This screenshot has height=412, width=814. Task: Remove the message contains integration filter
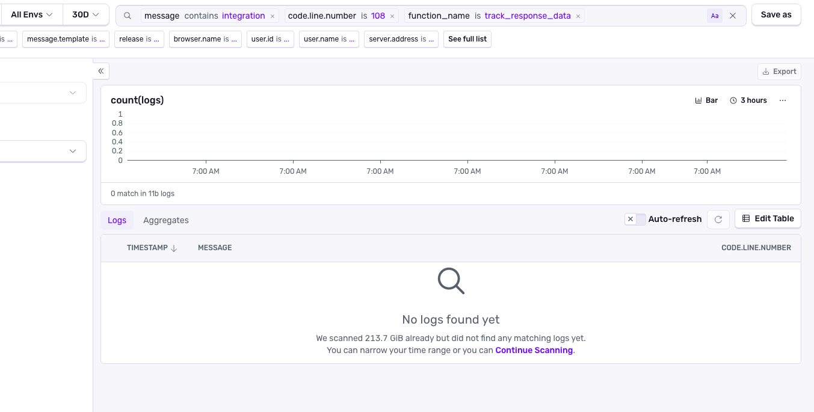click(273, 16)
